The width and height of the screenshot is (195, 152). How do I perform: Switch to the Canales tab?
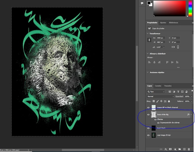[158, 86]
